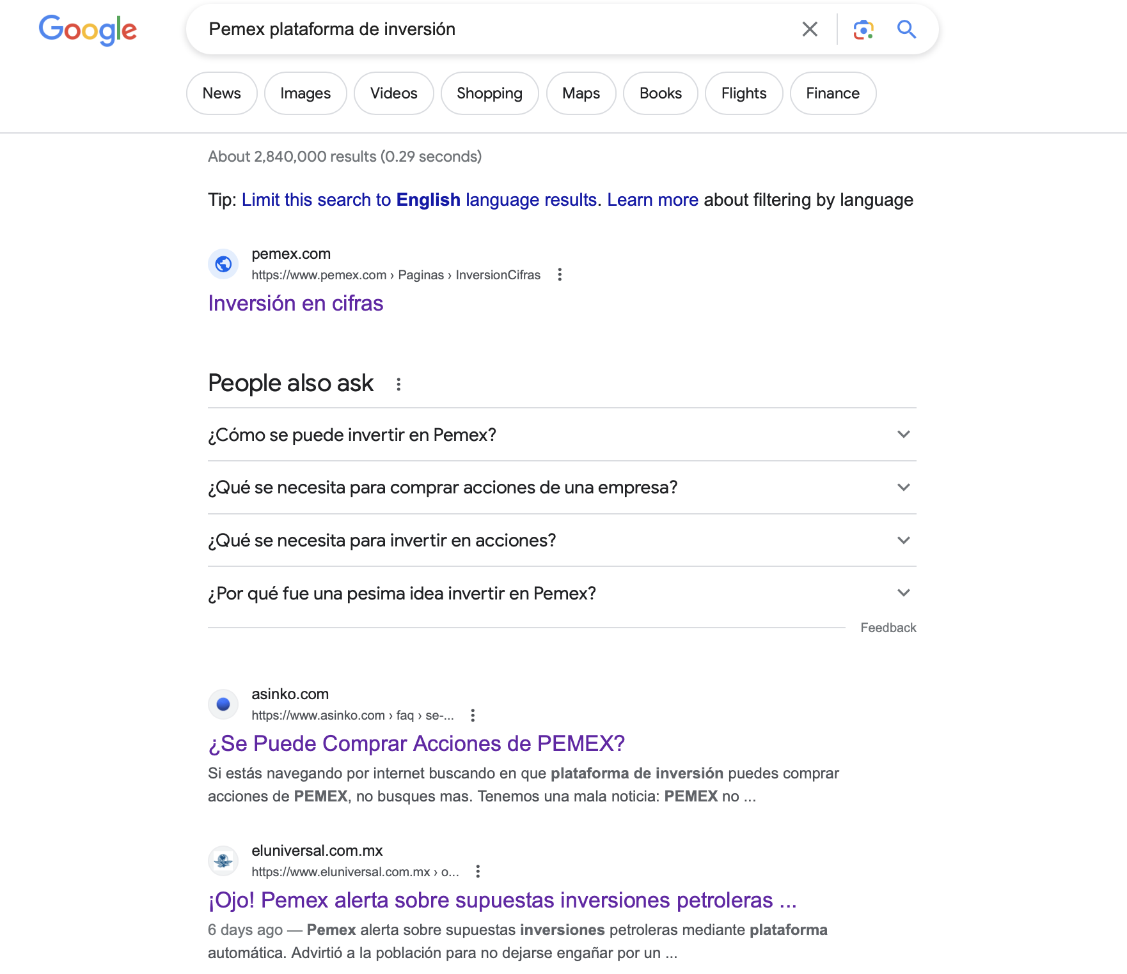
Task: Open People also ask options dots
Action: (398, 384)
